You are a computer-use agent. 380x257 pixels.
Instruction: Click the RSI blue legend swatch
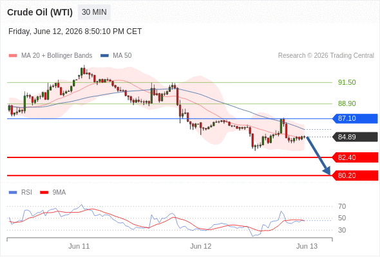pyautogui.click(x=13, y=193)
